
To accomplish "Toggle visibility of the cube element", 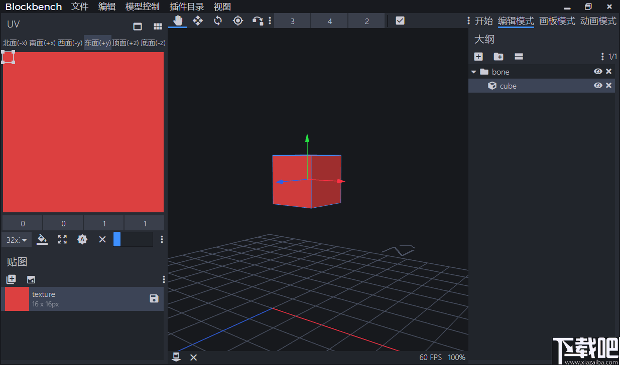I will (x=598, y=85).
